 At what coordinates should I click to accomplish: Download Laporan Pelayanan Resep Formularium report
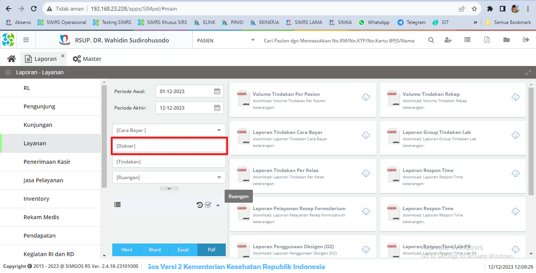[366, 212]
